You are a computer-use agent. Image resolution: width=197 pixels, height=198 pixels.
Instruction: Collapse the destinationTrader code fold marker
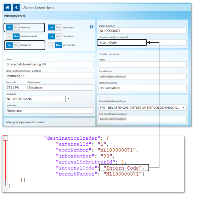[5, 138]
